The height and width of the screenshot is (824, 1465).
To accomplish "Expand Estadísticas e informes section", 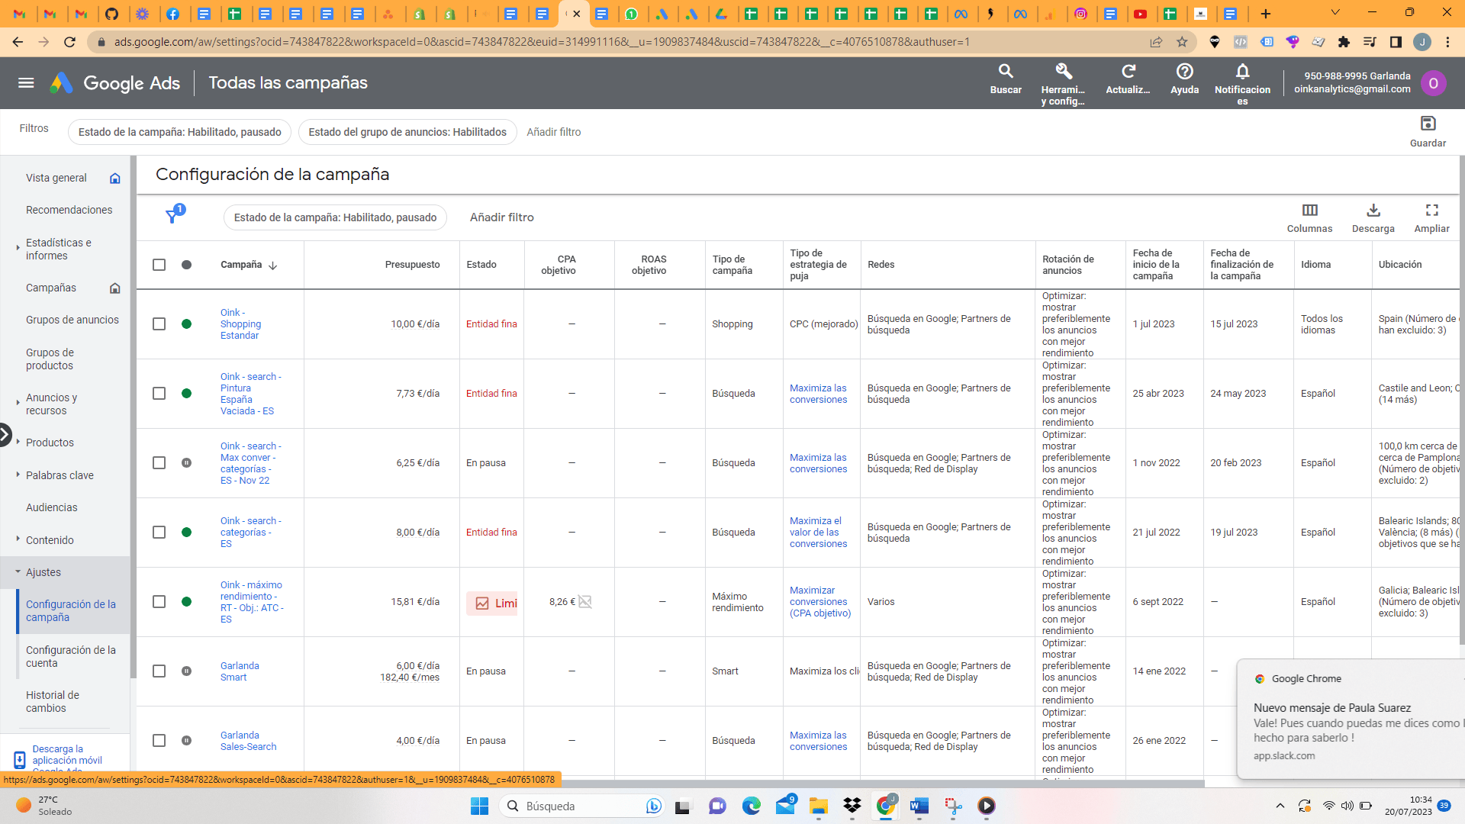I will point(58,249).
